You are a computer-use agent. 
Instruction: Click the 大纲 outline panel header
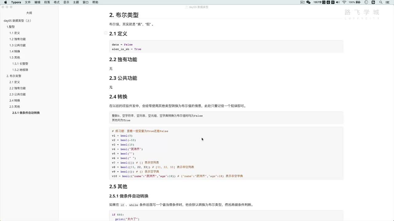click(29, 13)
